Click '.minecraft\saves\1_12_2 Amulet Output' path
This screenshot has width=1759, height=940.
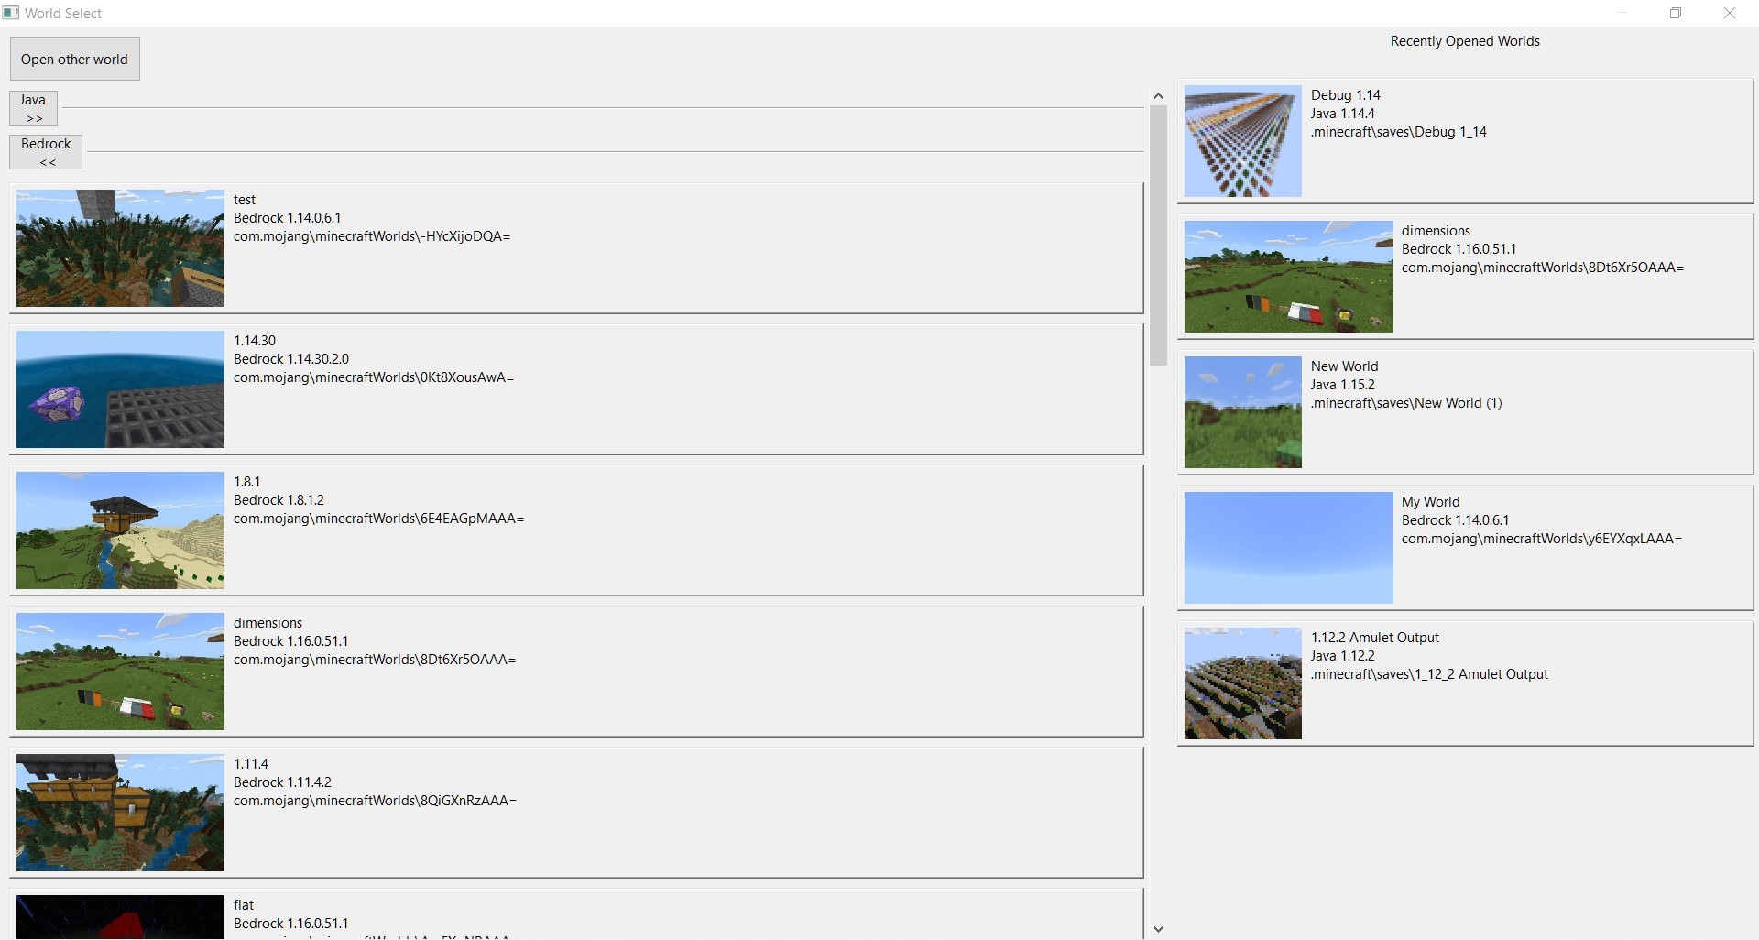(1429, 674)
